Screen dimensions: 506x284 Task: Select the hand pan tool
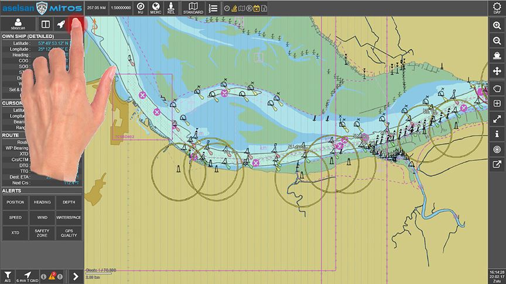point(497,88)
